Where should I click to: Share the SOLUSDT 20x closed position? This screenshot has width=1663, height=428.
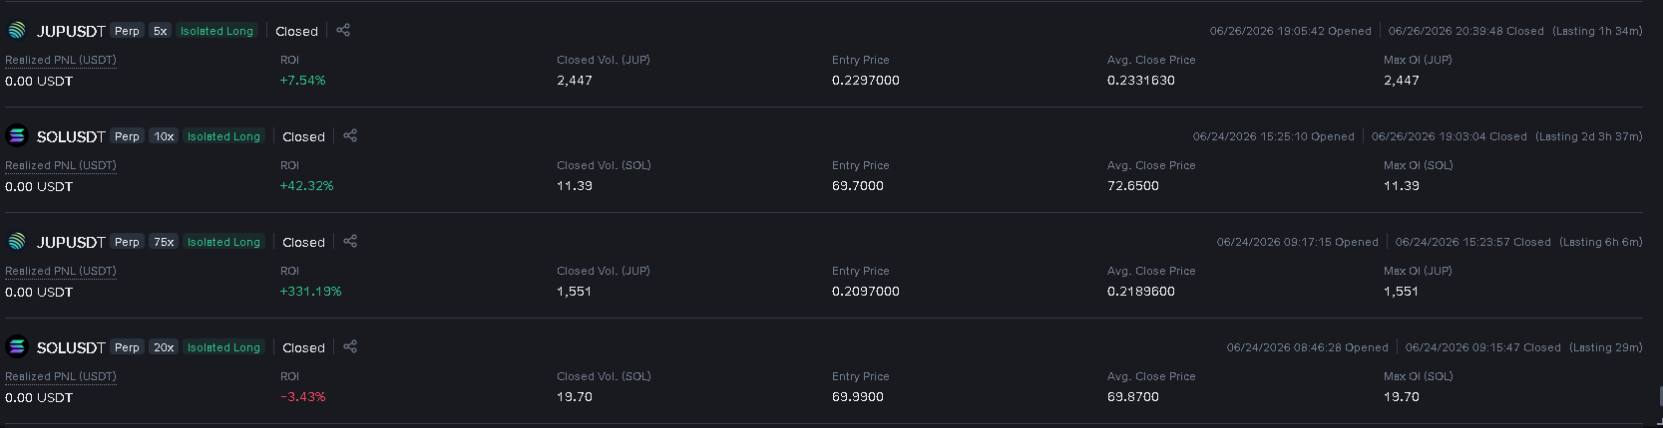point(350,346)
